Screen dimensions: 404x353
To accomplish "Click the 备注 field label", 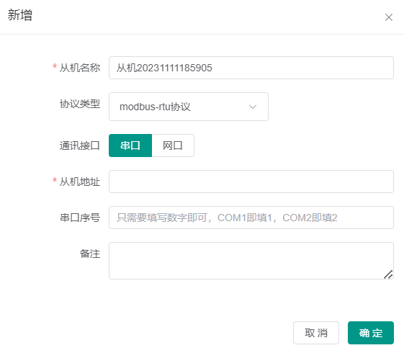I will tap(90, 254).
